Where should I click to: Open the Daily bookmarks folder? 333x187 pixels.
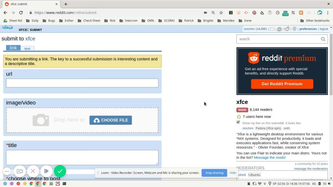32,21
